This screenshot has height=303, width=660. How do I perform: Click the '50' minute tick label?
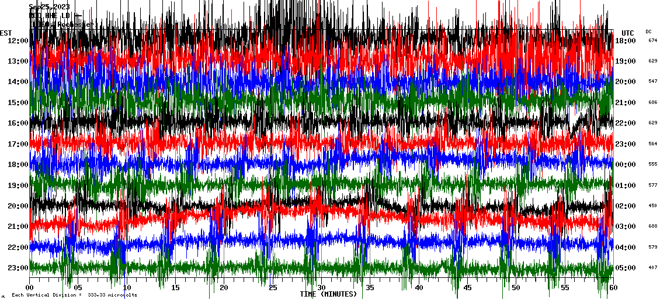pos(516,288)
